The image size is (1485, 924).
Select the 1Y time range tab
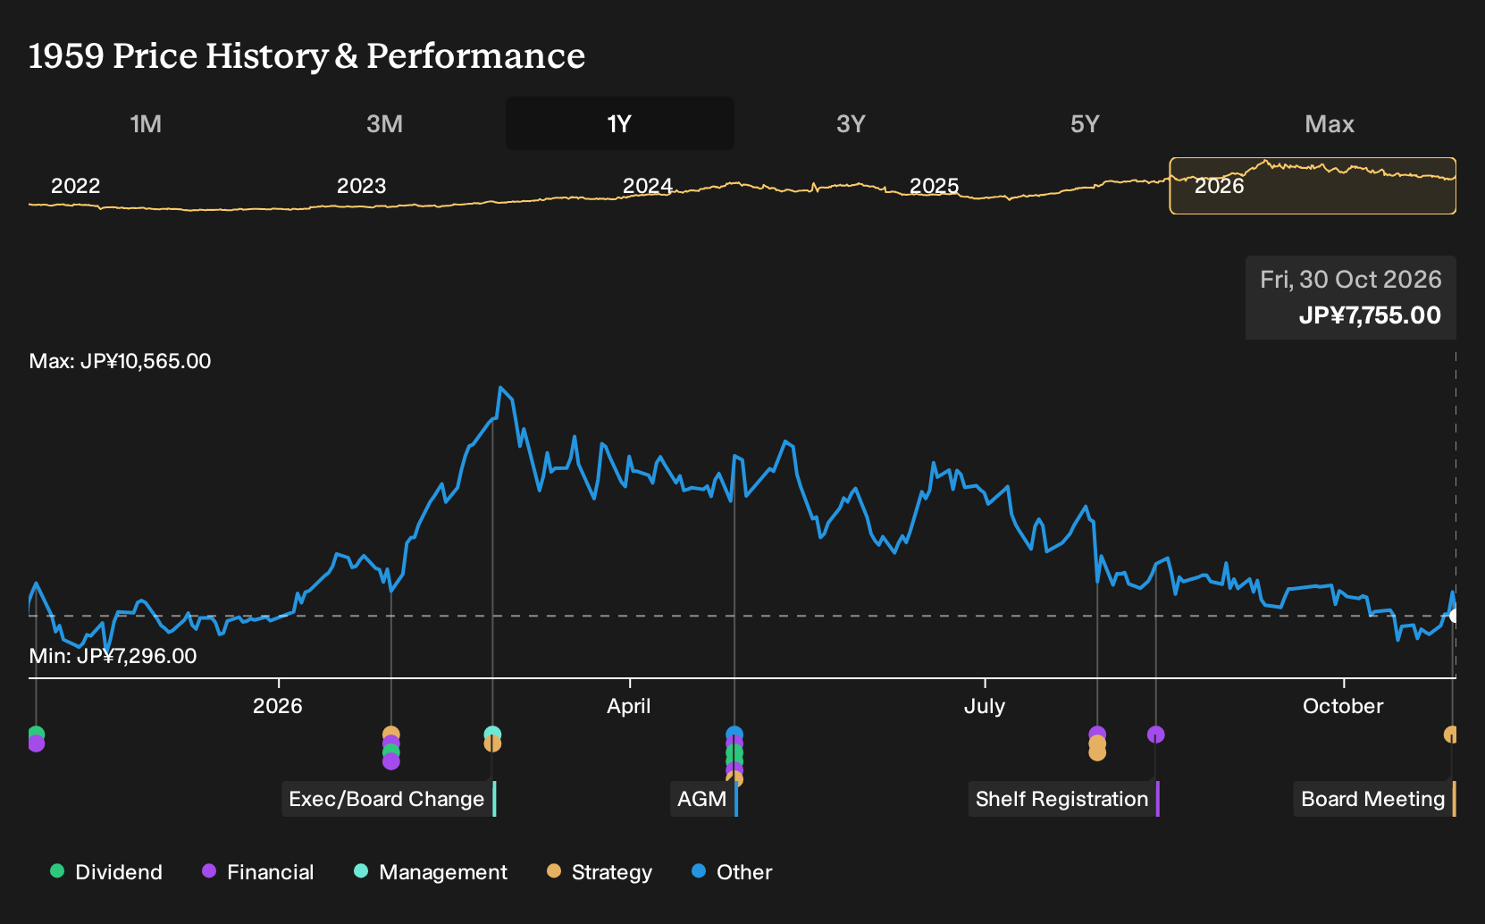point(619,123)
